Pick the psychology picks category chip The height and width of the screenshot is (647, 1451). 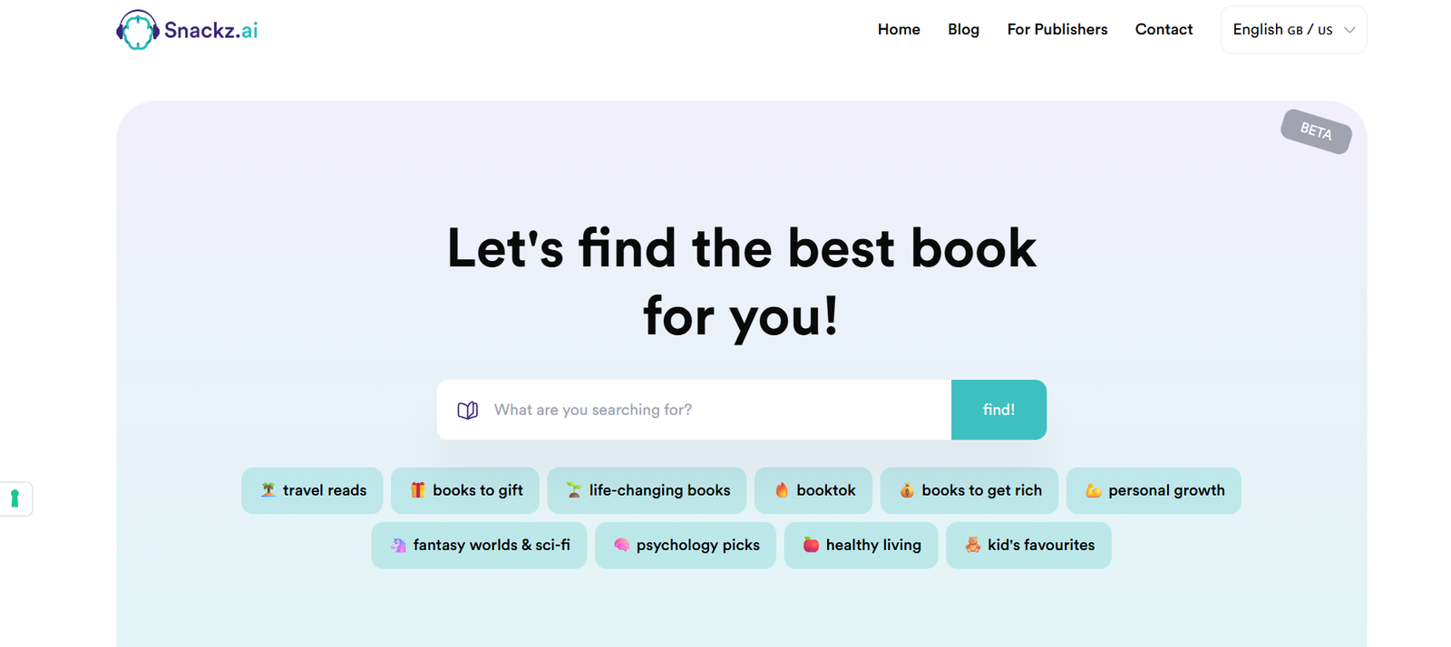[686, 545]
